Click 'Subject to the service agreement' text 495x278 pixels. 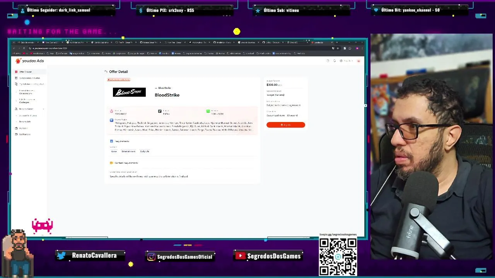point(283,105)
